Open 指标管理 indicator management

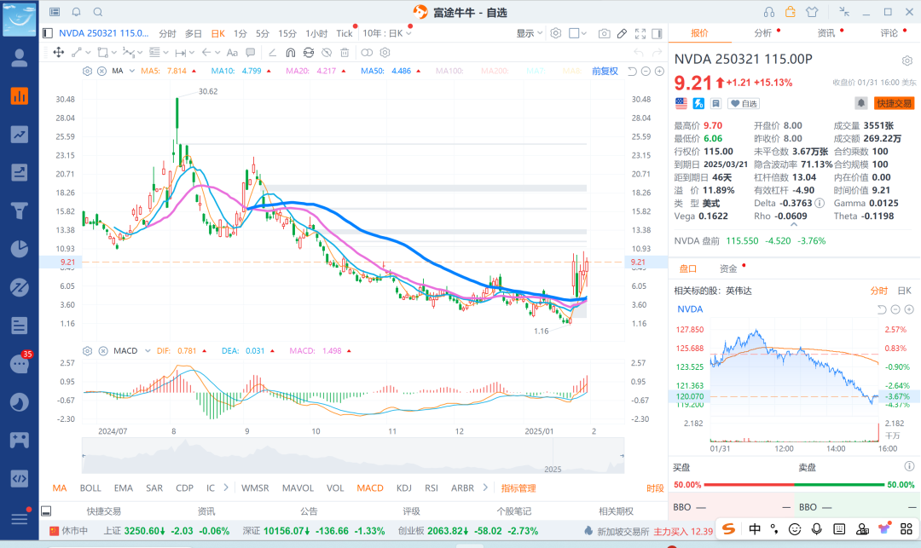518,488
